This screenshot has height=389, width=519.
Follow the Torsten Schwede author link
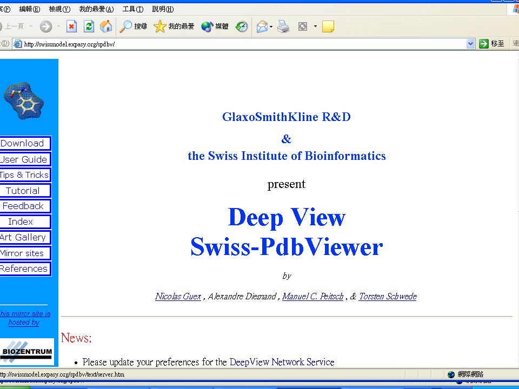tap(388, 297)
